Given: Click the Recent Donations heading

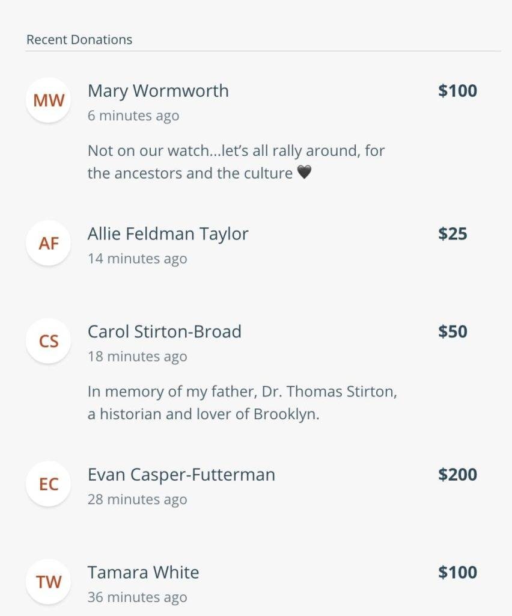Looking at the screenshot, I should (x=79, y=40).
